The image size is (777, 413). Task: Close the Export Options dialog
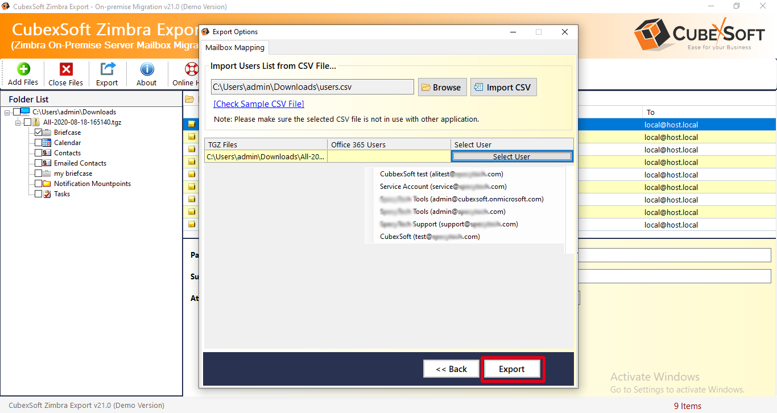[x=565, y=32]
